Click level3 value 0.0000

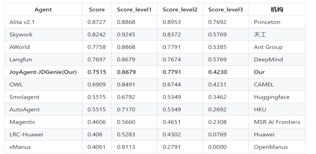pyautogui.click(x=217, y=147)
